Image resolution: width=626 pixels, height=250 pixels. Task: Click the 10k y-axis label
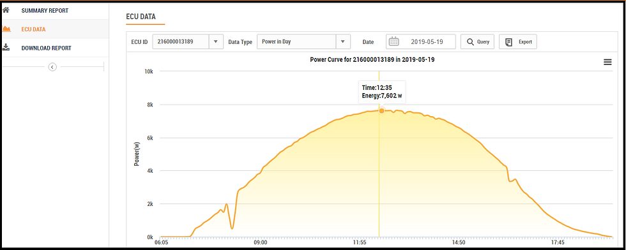click(149, 71)
